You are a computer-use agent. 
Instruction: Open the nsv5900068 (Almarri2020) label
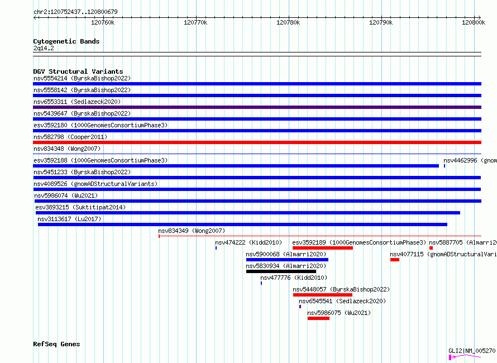(x=286, y=254)
